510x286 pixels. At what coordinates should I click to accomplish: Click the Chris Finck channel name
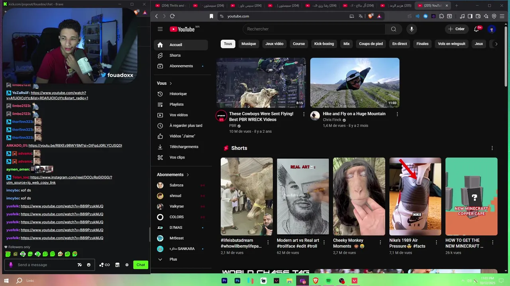(x=332, y=120)
